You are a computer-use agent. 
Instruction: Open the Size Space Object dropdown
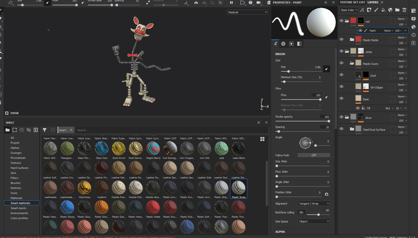[x=314, y=221]
